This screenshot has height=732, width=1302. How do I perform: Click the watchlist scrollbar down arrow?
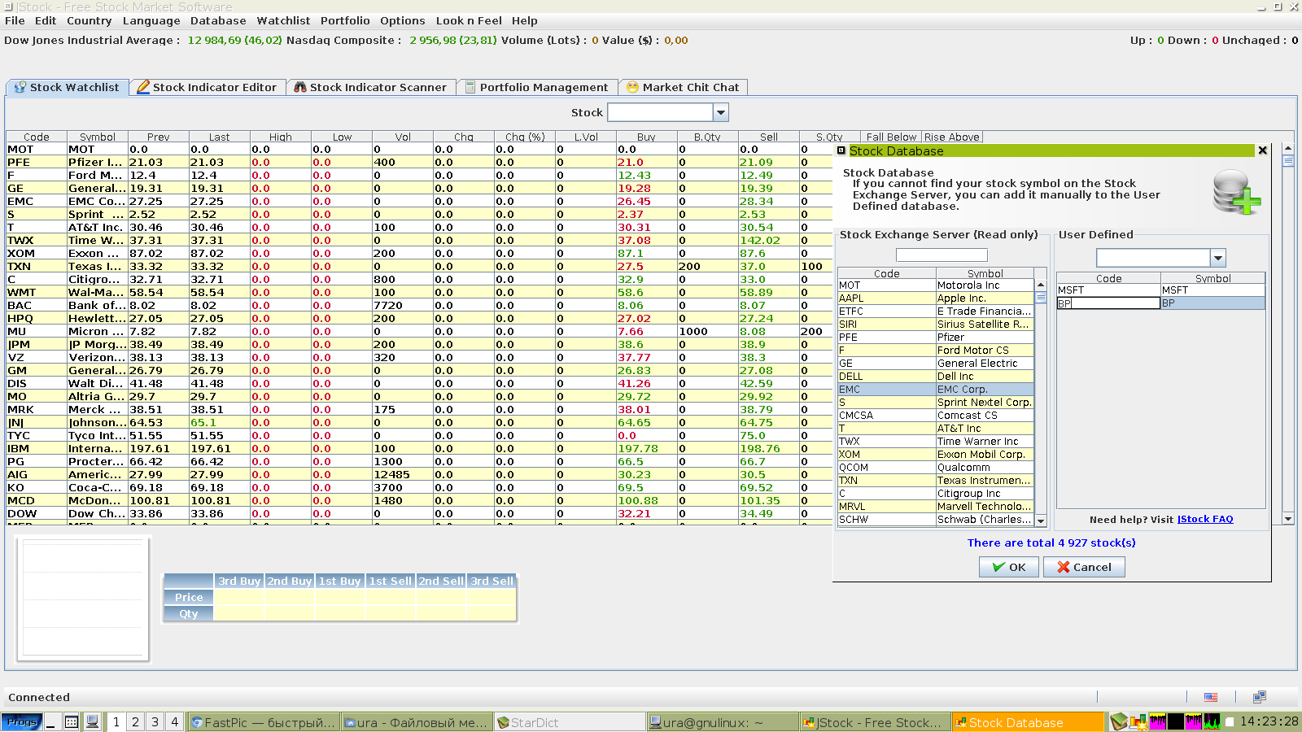click(1288, 519)
